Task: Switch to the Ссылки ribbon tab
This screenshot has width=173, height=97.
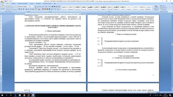Action: pos(32,4)
